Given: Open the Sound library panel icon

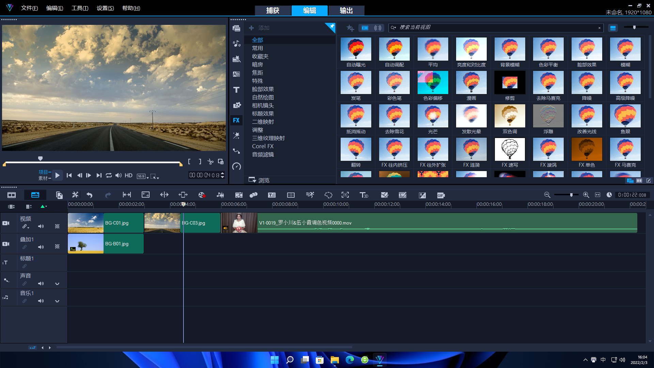Looking at the screenshot, I should pos(236,44).
